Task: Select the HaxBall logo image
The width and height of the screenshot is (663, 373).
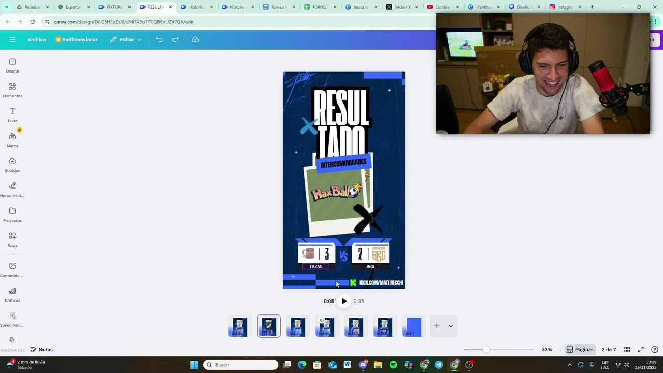Action: tap(336, 192)
